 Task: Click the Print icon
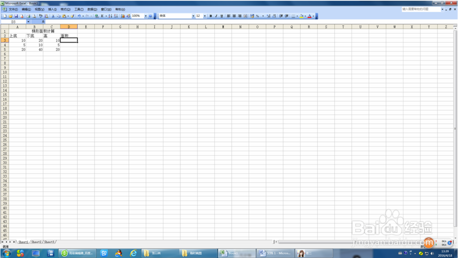pyautogui.click(x=28, y=16)
